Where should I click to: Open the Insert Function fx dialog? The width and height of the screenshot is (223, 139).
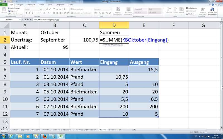pyautogui.click(x=31, y=20)
